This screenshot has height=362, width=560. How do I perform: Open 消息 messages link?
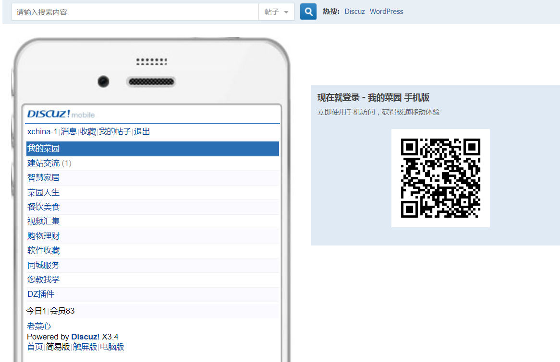tap(69, 131)
